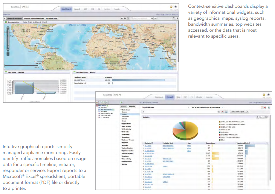The width and height of the screenshot is (275, 194).
Task: Expand the Applications report group
Action: pyautogui.click(x=121, y=124)
